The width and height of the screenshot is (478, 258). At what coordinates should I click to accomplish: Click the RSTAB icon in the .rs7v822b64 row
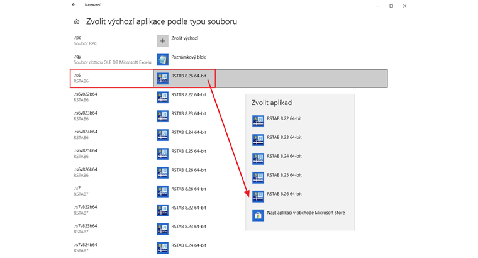coord(162,210)
